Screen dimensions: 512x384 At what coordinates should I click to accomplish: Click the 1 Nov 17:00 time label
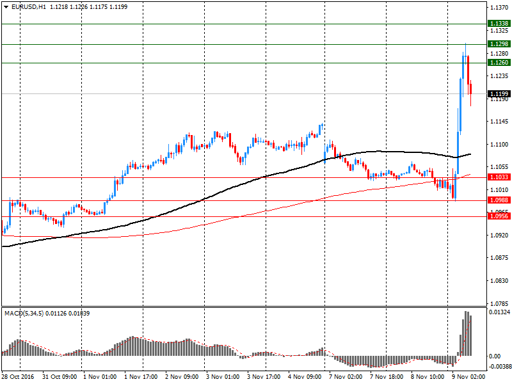[x=141, y=377]
